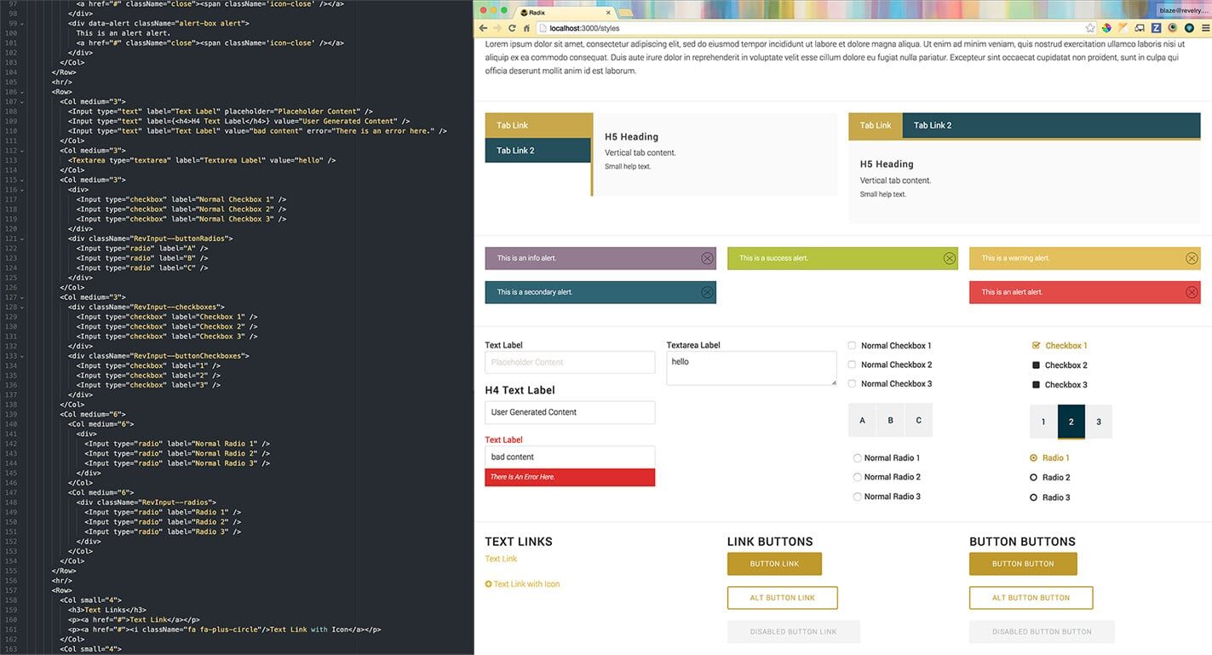1212x655 pixels.
Task: Click the browser home icon
Action: pyautogui.click(x=526, y=28)
